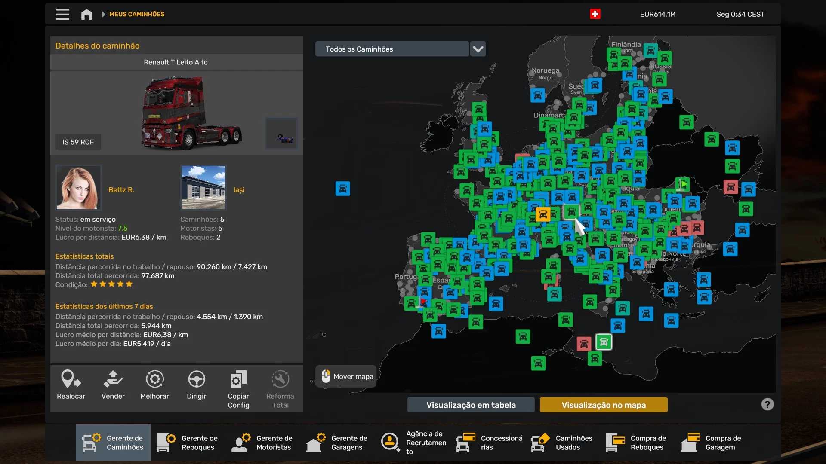This screenshot has height=464, width=826.
Task: Click the help question mark icon
Action: [x=767, y=404]
